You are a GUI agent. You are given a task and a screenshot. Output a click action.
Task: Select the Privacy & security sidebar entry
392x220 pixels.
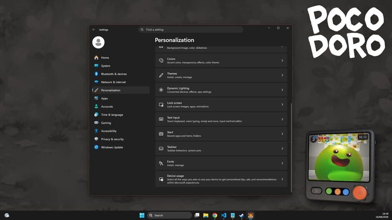tap(121, 139)
